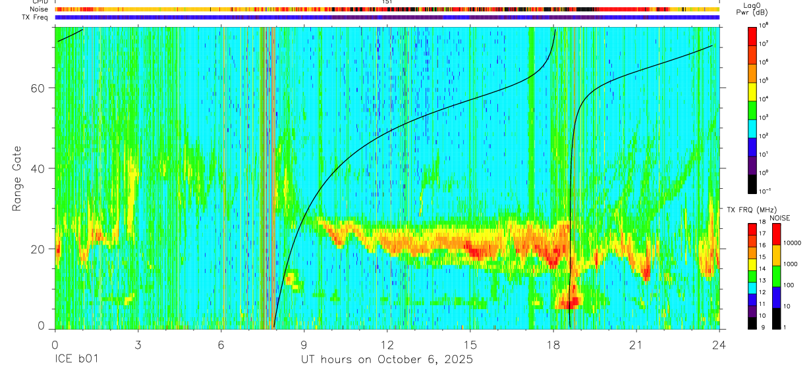Click x-axis tick label '3'
809x373 pixels.
pyautogui.click(x=138, y=344)
